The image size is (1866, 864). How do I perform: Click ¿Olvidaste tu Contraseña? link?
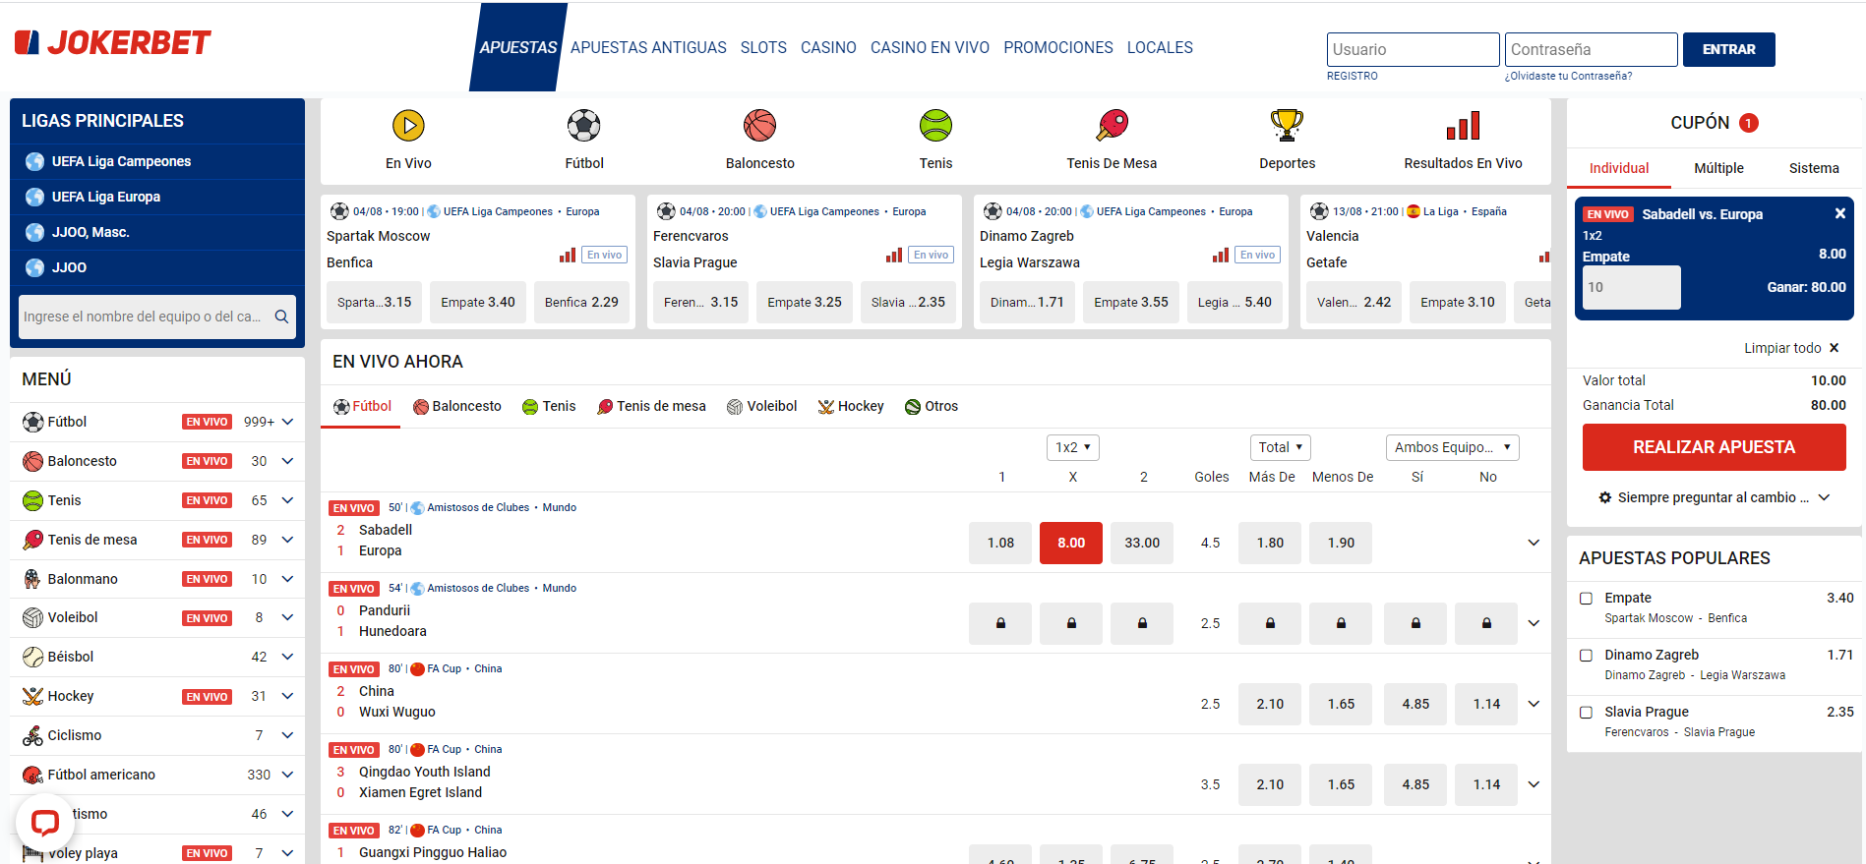pyautogui.click(x=1568, y=76)
